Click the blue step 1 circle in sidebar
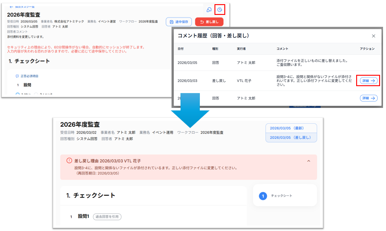This screenshot has height=231, width=386. tap(263, 196)
